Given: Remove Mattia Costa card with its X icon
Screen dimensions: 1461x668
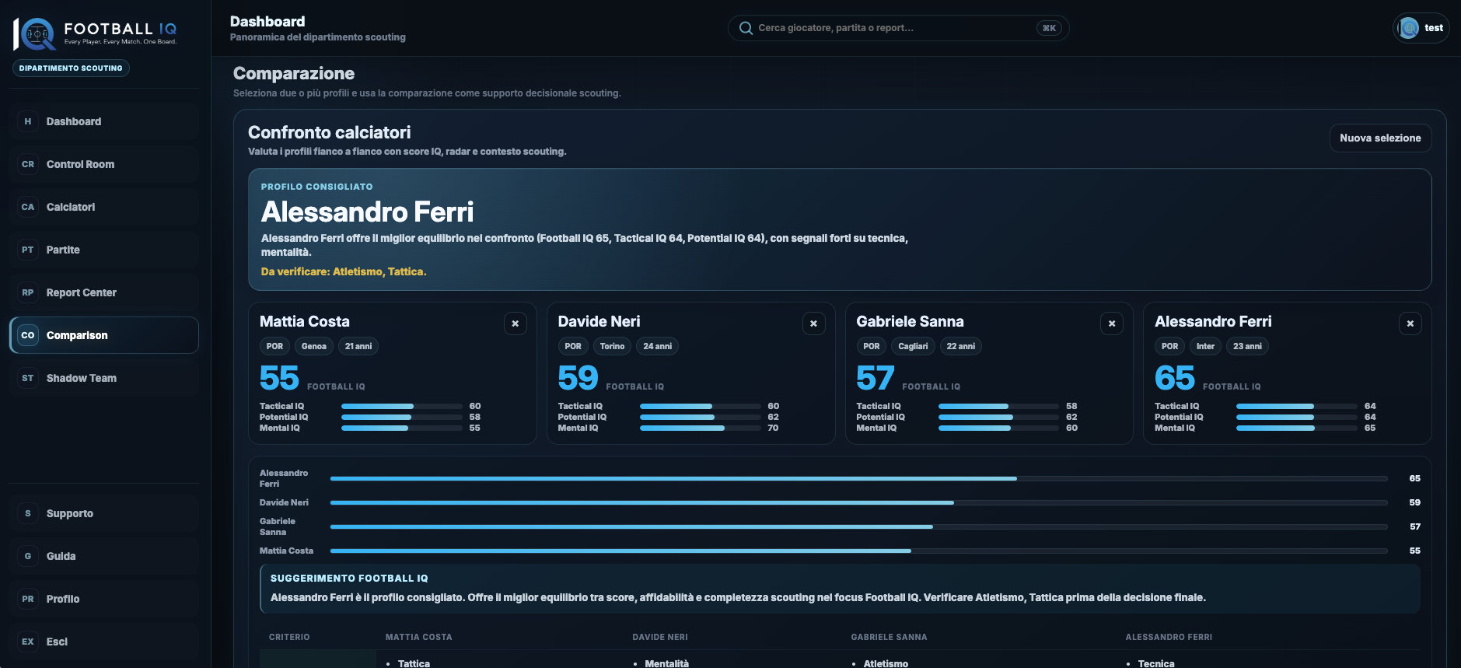Looking at the screenshot, I should click(x=515, y=324).
